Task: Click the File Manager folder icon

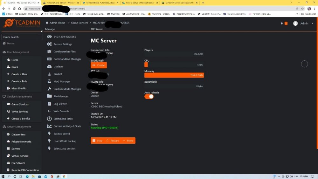Action: click(49, 96)
